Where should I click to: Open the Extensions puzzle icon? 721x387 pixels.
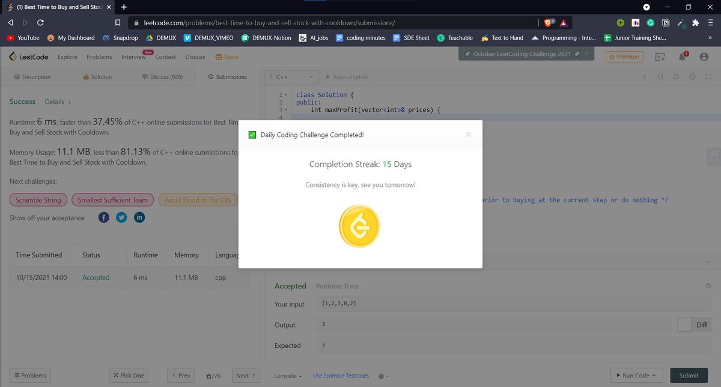click(696, 23)
